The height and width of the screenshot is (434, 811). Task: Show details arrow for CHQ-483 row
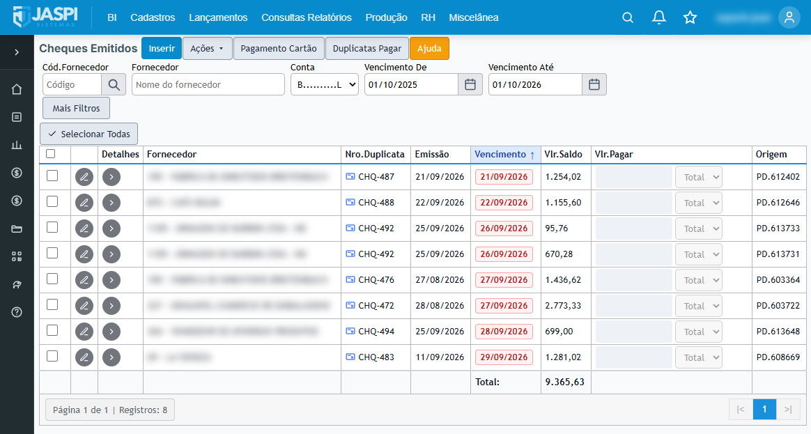(111, 357)
